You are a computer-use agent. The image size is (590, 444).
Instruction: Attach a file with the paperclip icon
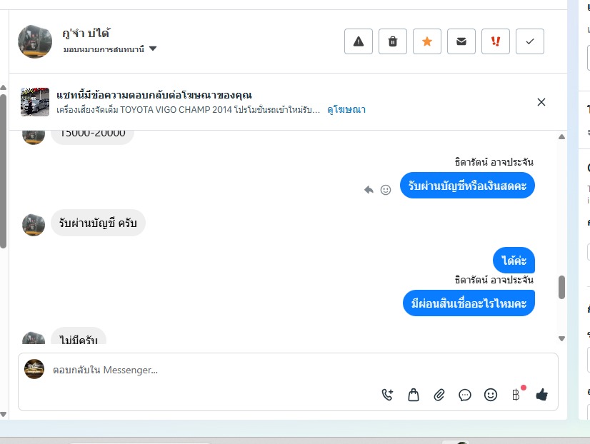point(439,394)
